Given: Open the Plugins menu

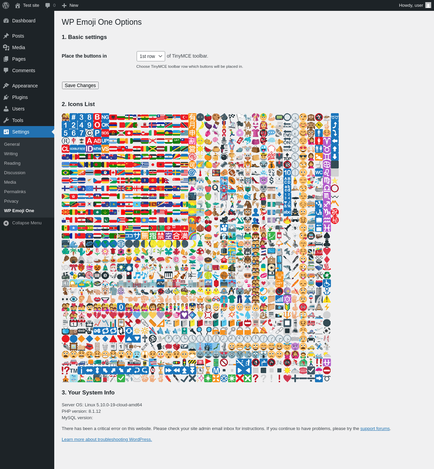Looking at the screenshot, I should 27,97.
